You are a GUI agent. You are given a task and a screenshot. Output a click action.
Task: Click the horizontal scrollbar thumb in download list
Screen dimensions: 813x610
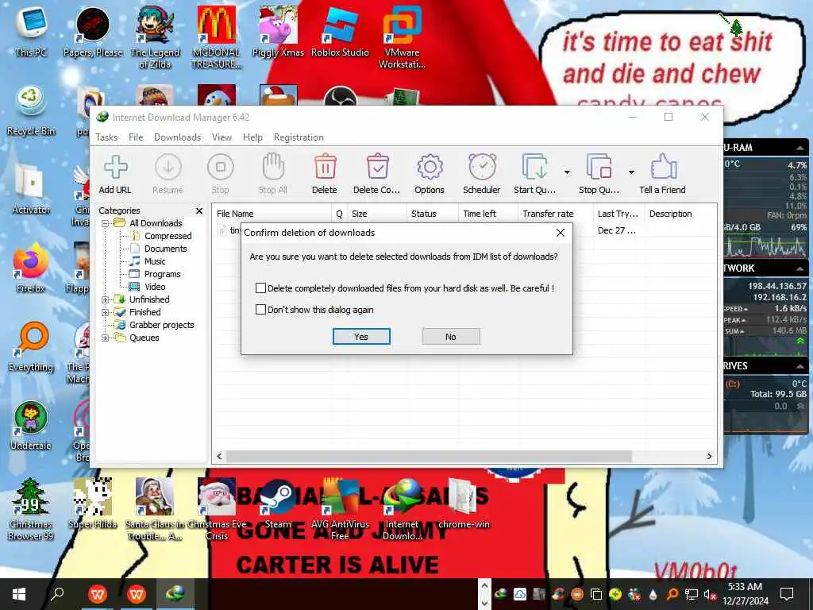coord(429,457)
